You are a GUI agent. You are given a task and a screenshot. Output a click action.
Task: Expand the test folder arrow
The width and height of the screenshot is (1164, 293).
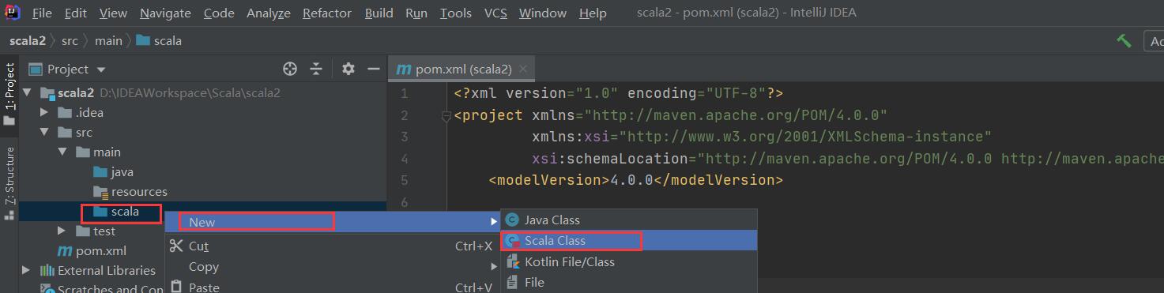pos(62,231)
